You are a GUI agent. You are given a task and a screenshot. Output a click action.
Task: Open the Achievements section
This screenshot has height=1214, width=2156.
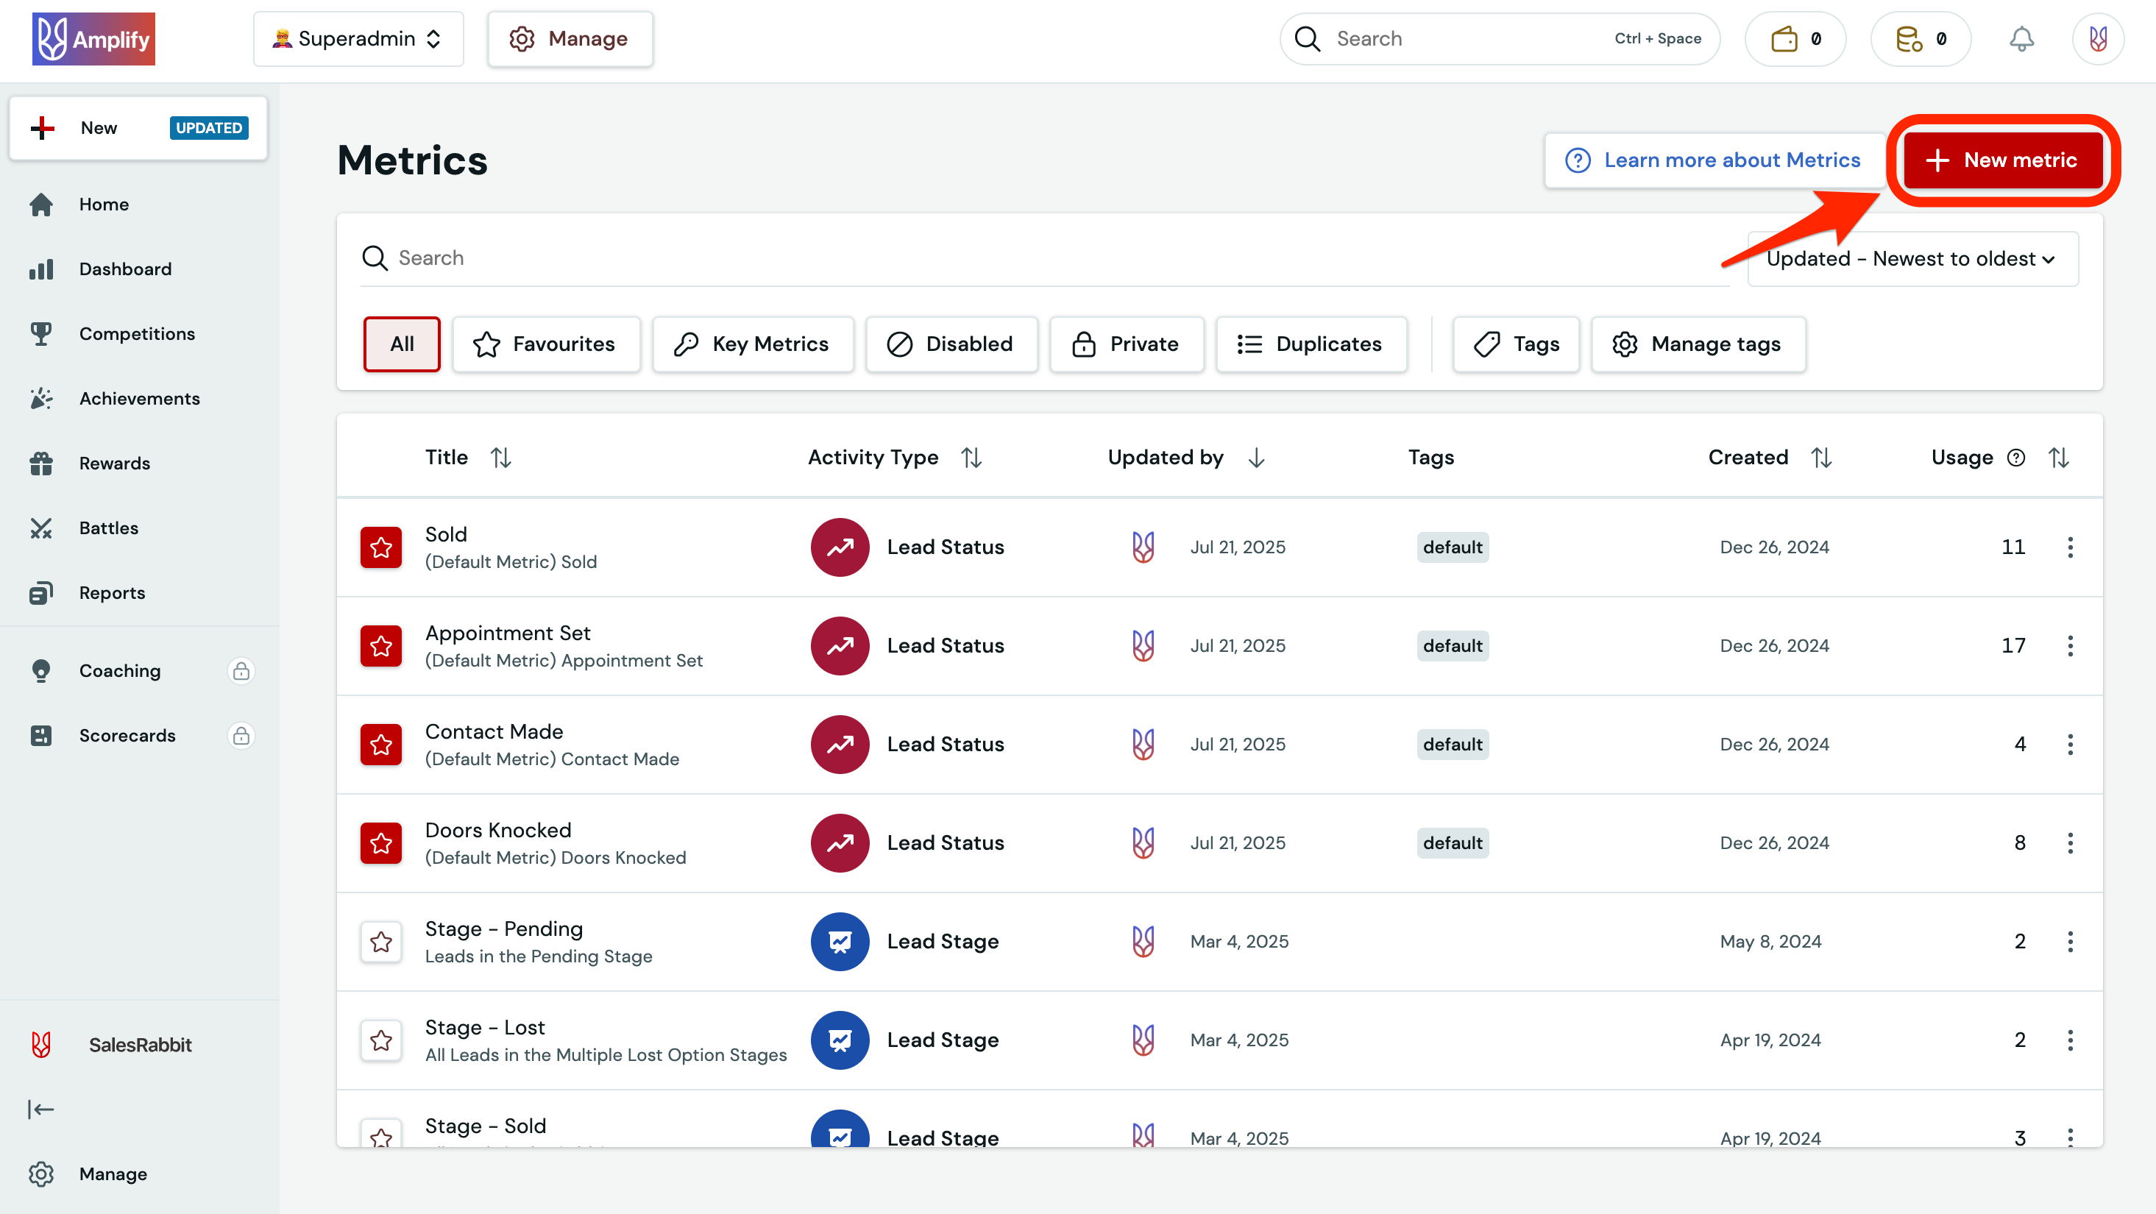coord(139,398)
